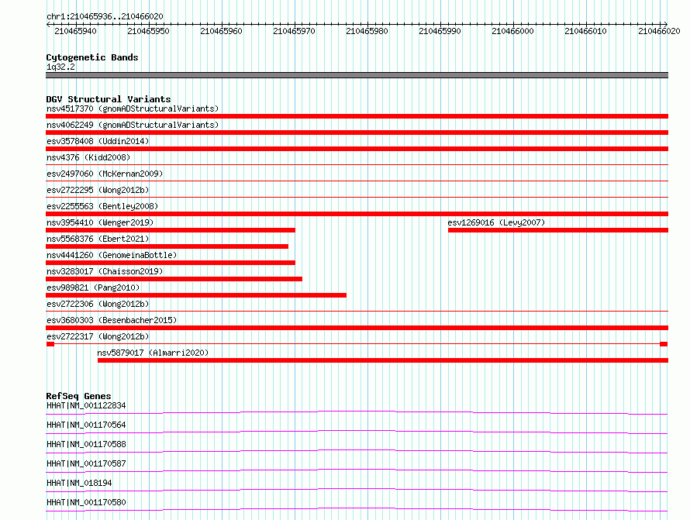690x520 pixels.
Task: Click the 210465990 ruler coordinate
Action: click(x=440, y=31)
